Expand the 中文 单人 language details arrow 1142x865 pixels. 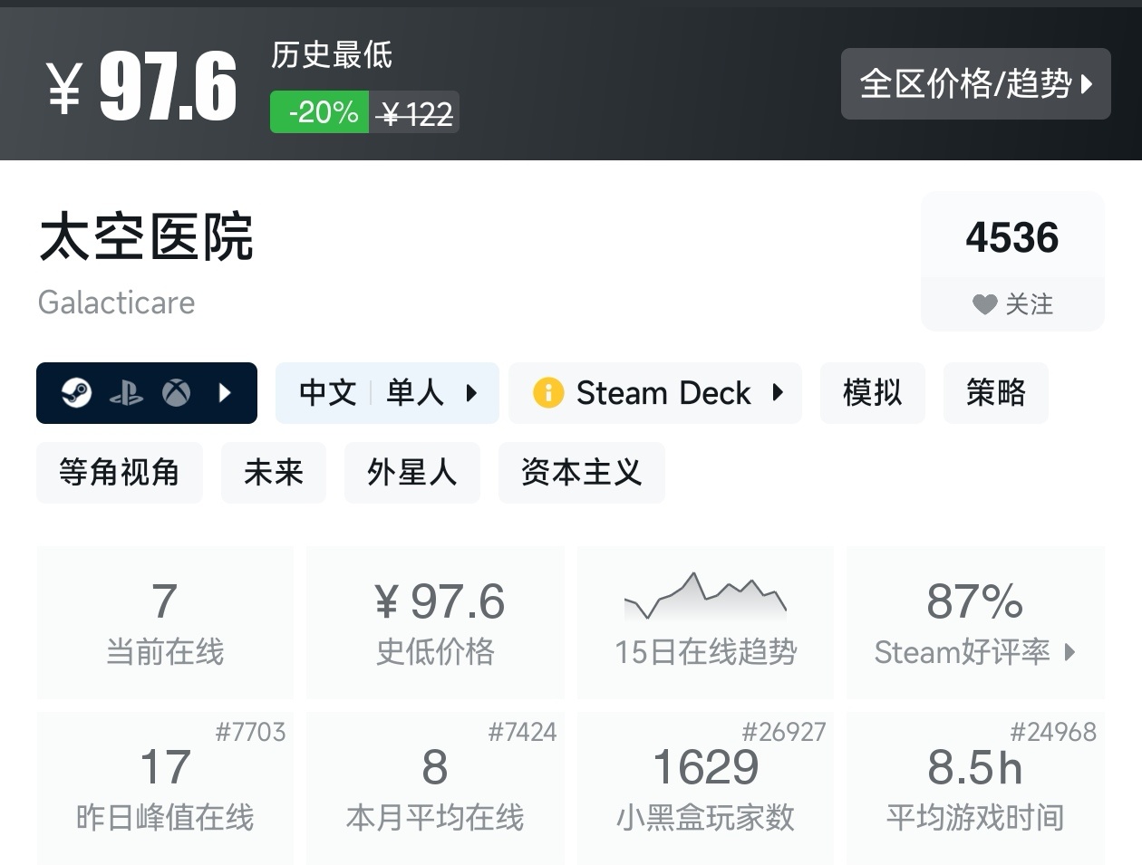[471, 393]
